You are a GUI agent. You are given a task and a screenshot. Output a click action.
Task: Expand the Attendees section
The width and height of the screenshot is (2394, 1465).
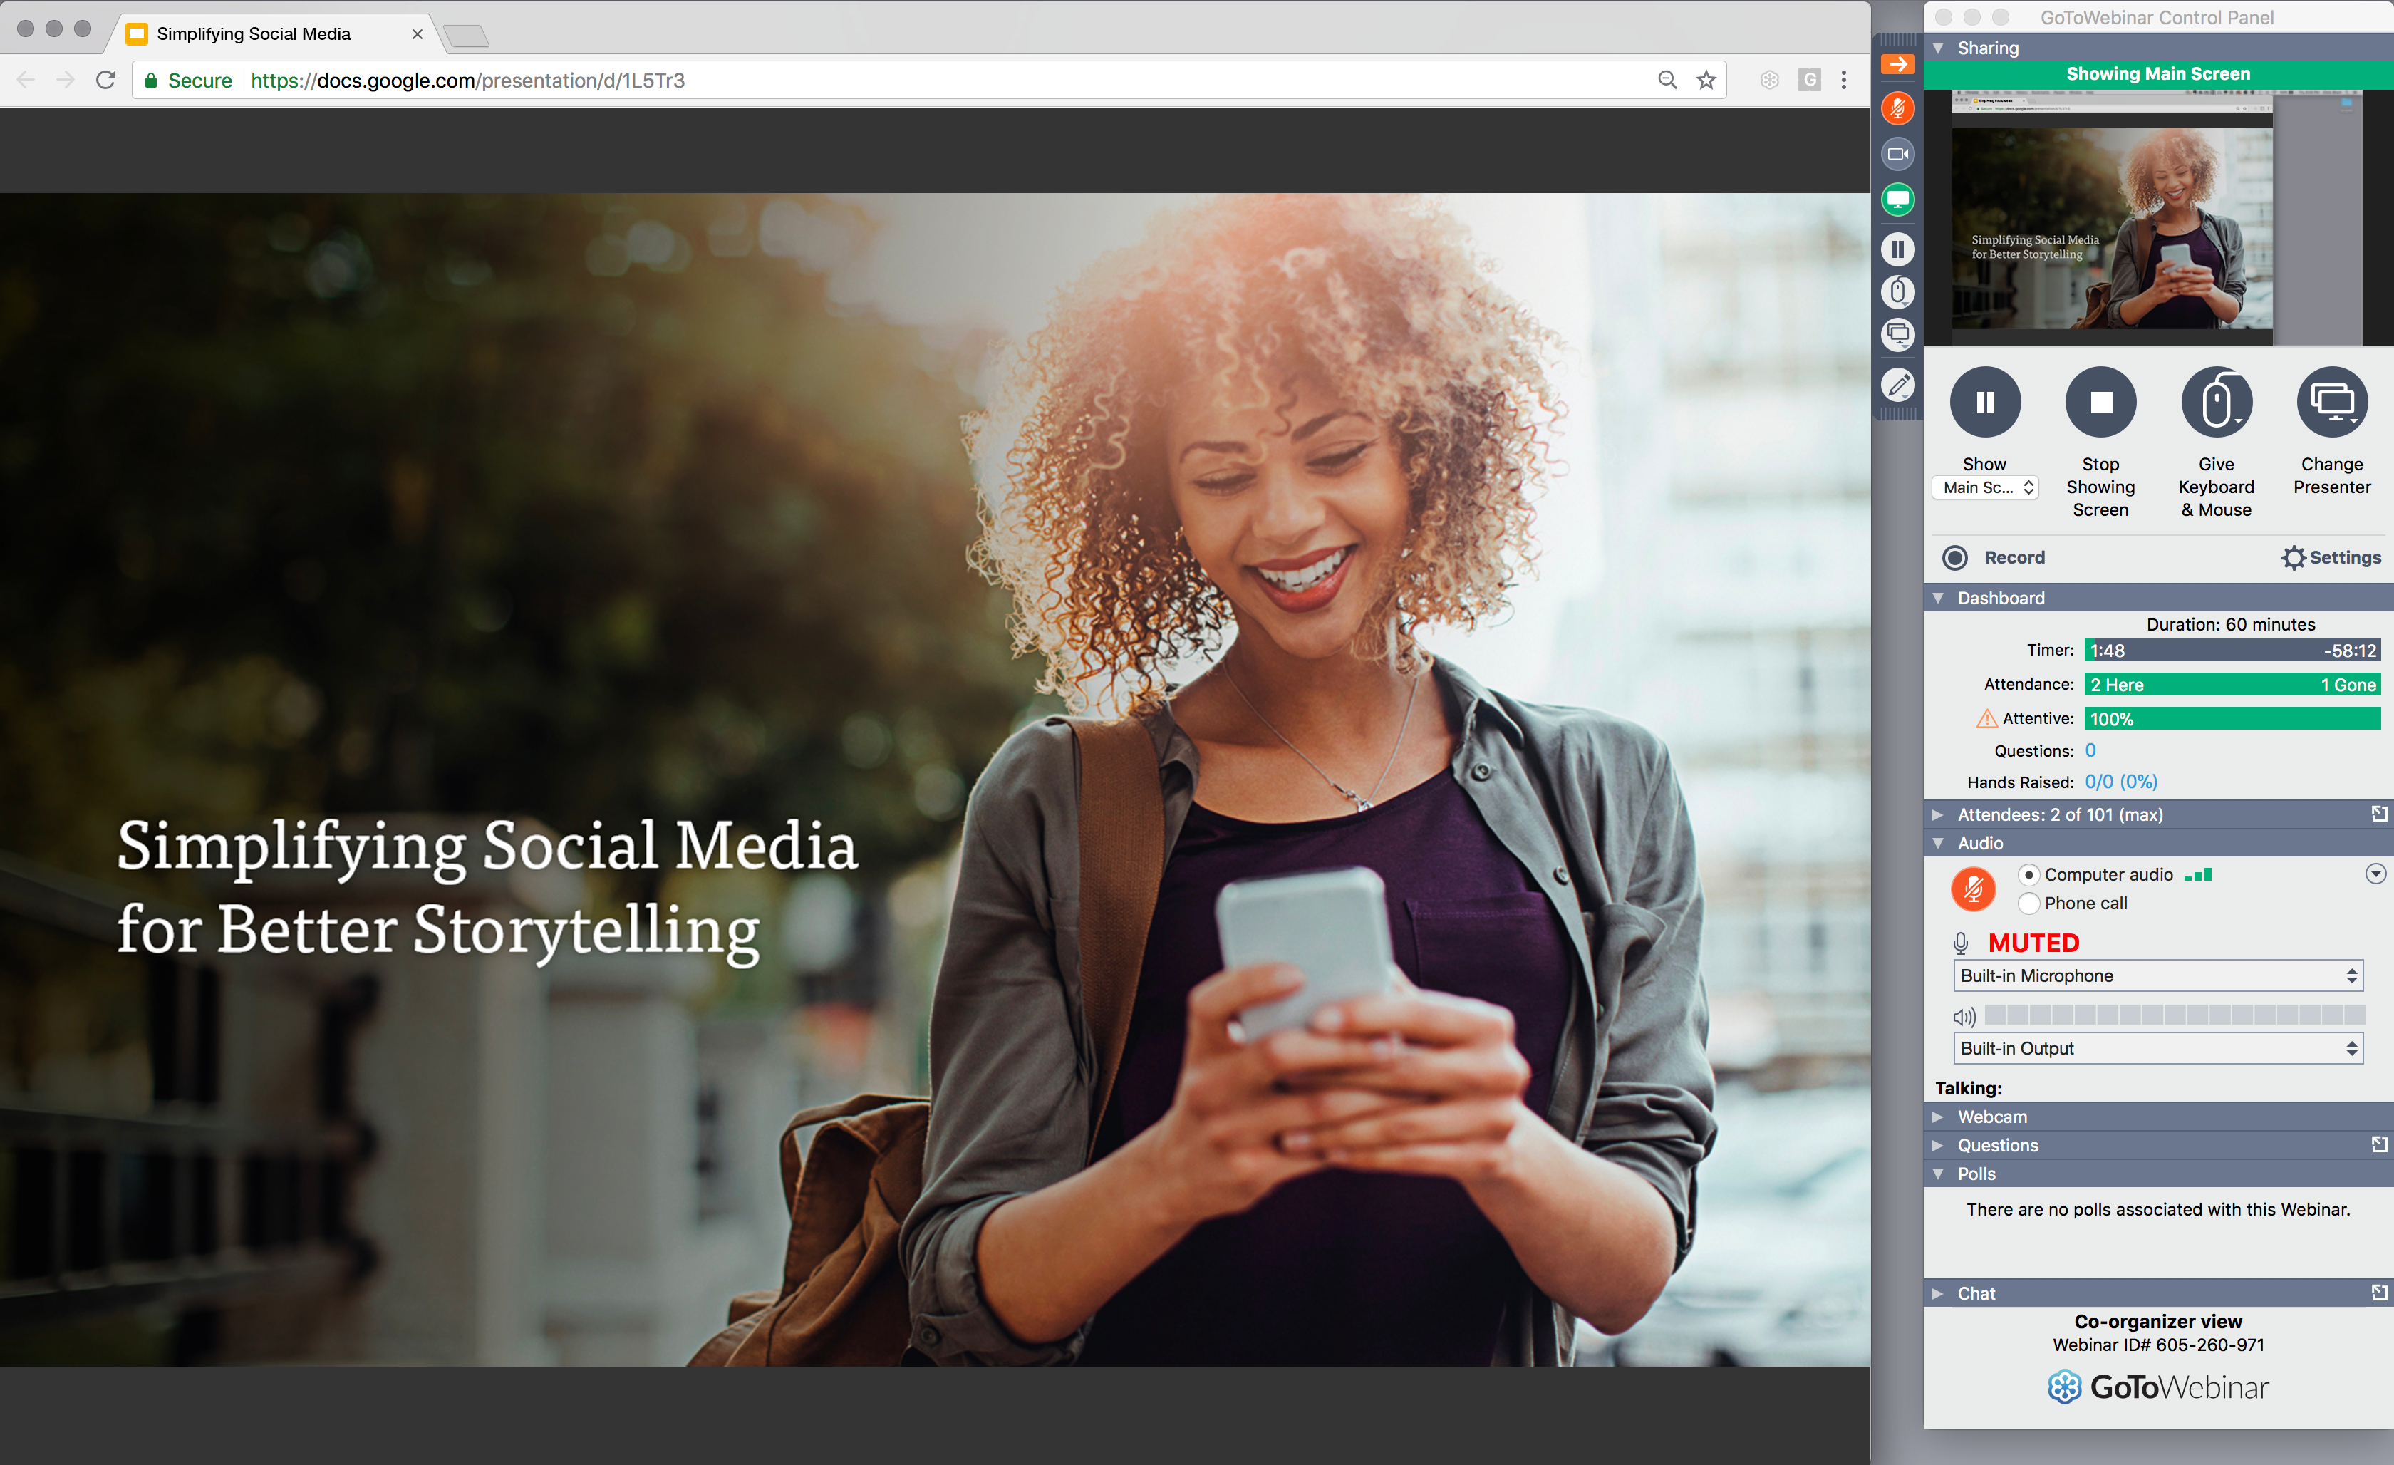1939,814
